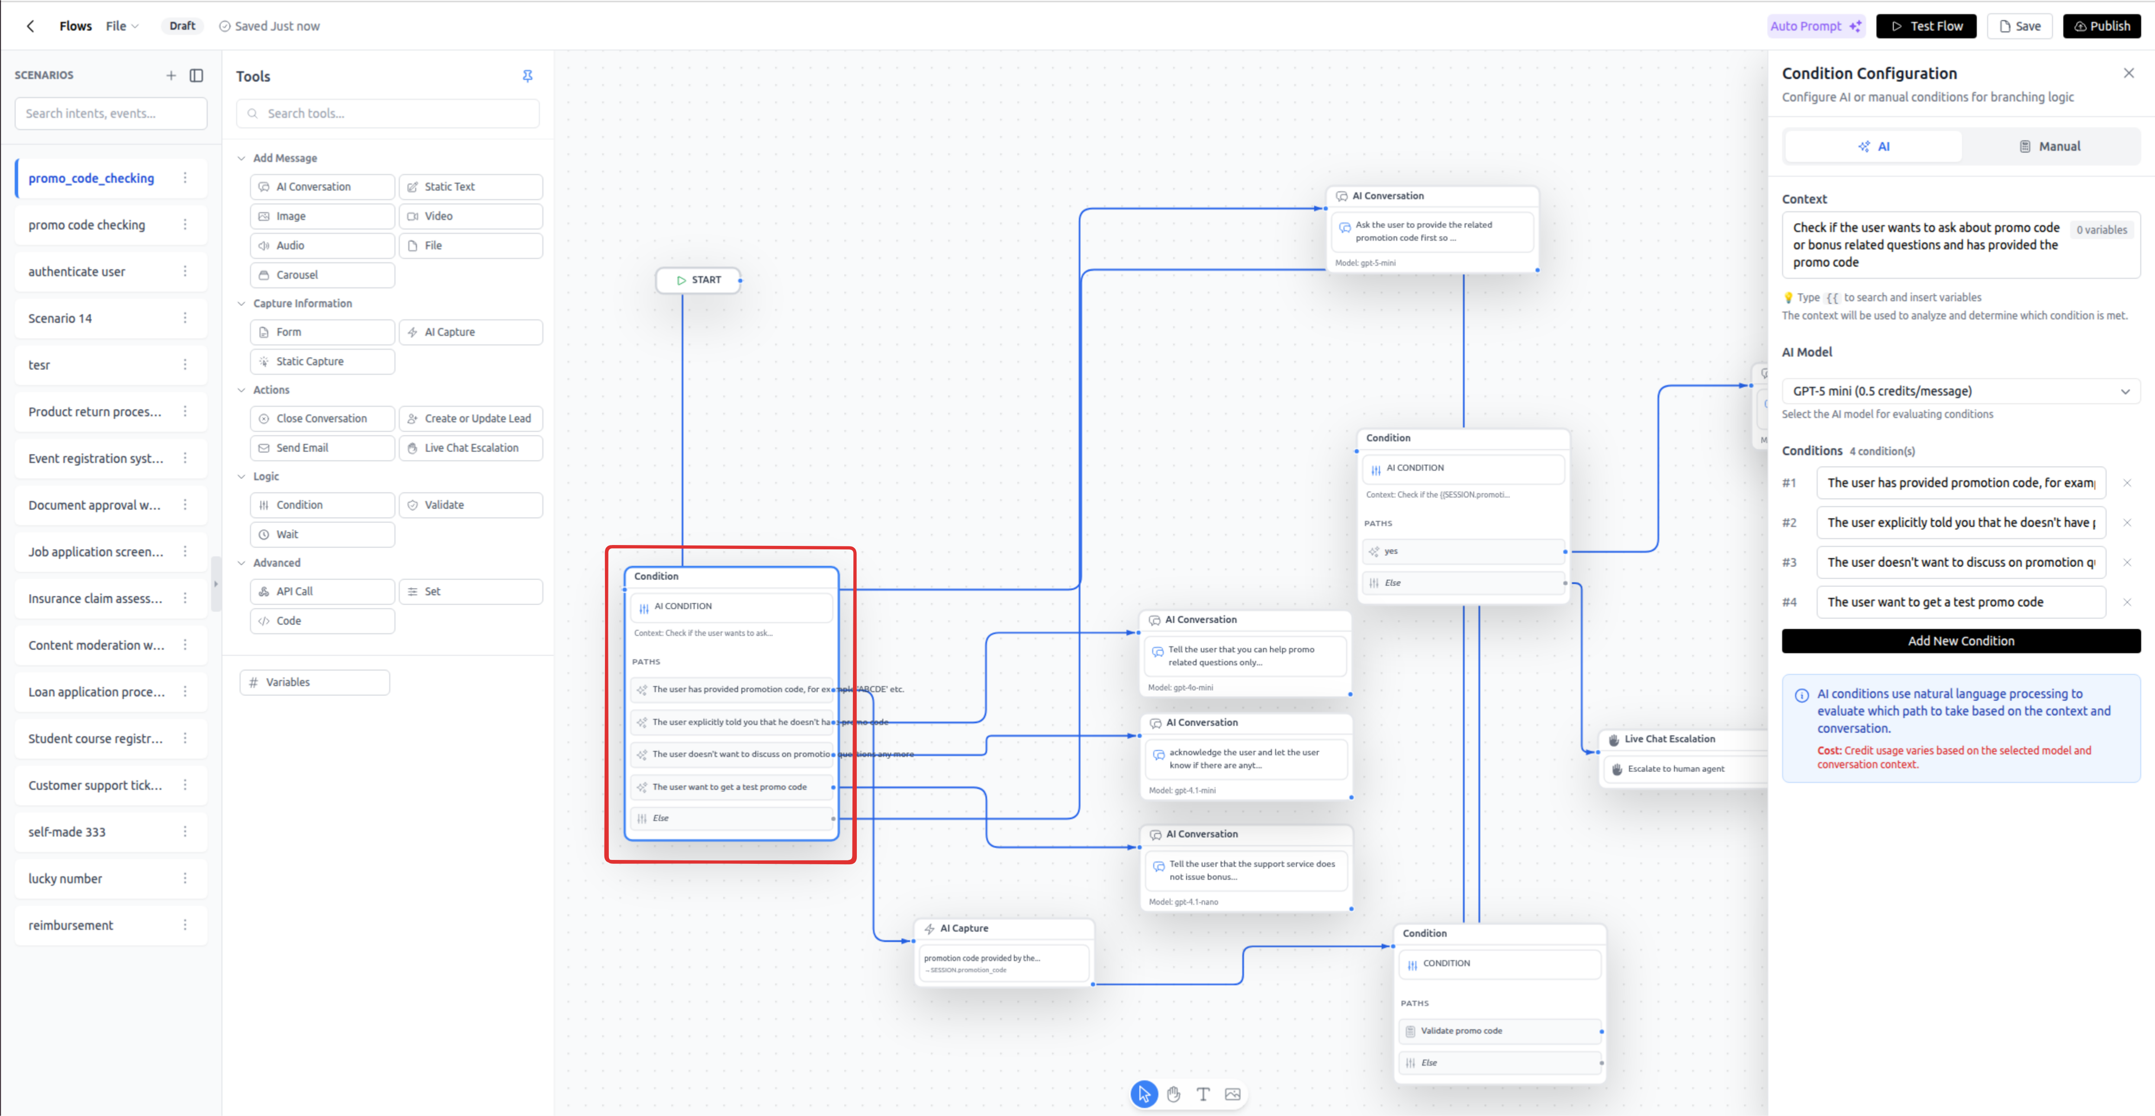Viewport: 2155px width, 1116px height.
Task: Switch to Manual condition mode
Action: coord(2049,146)
